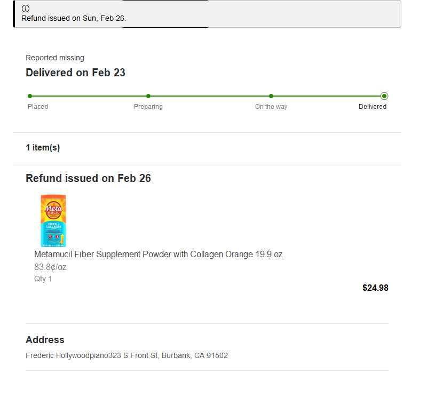This screenshot has width=427, height=405.
Task: Click the info icon in refund banner
Action: click(x=26, y=9)
